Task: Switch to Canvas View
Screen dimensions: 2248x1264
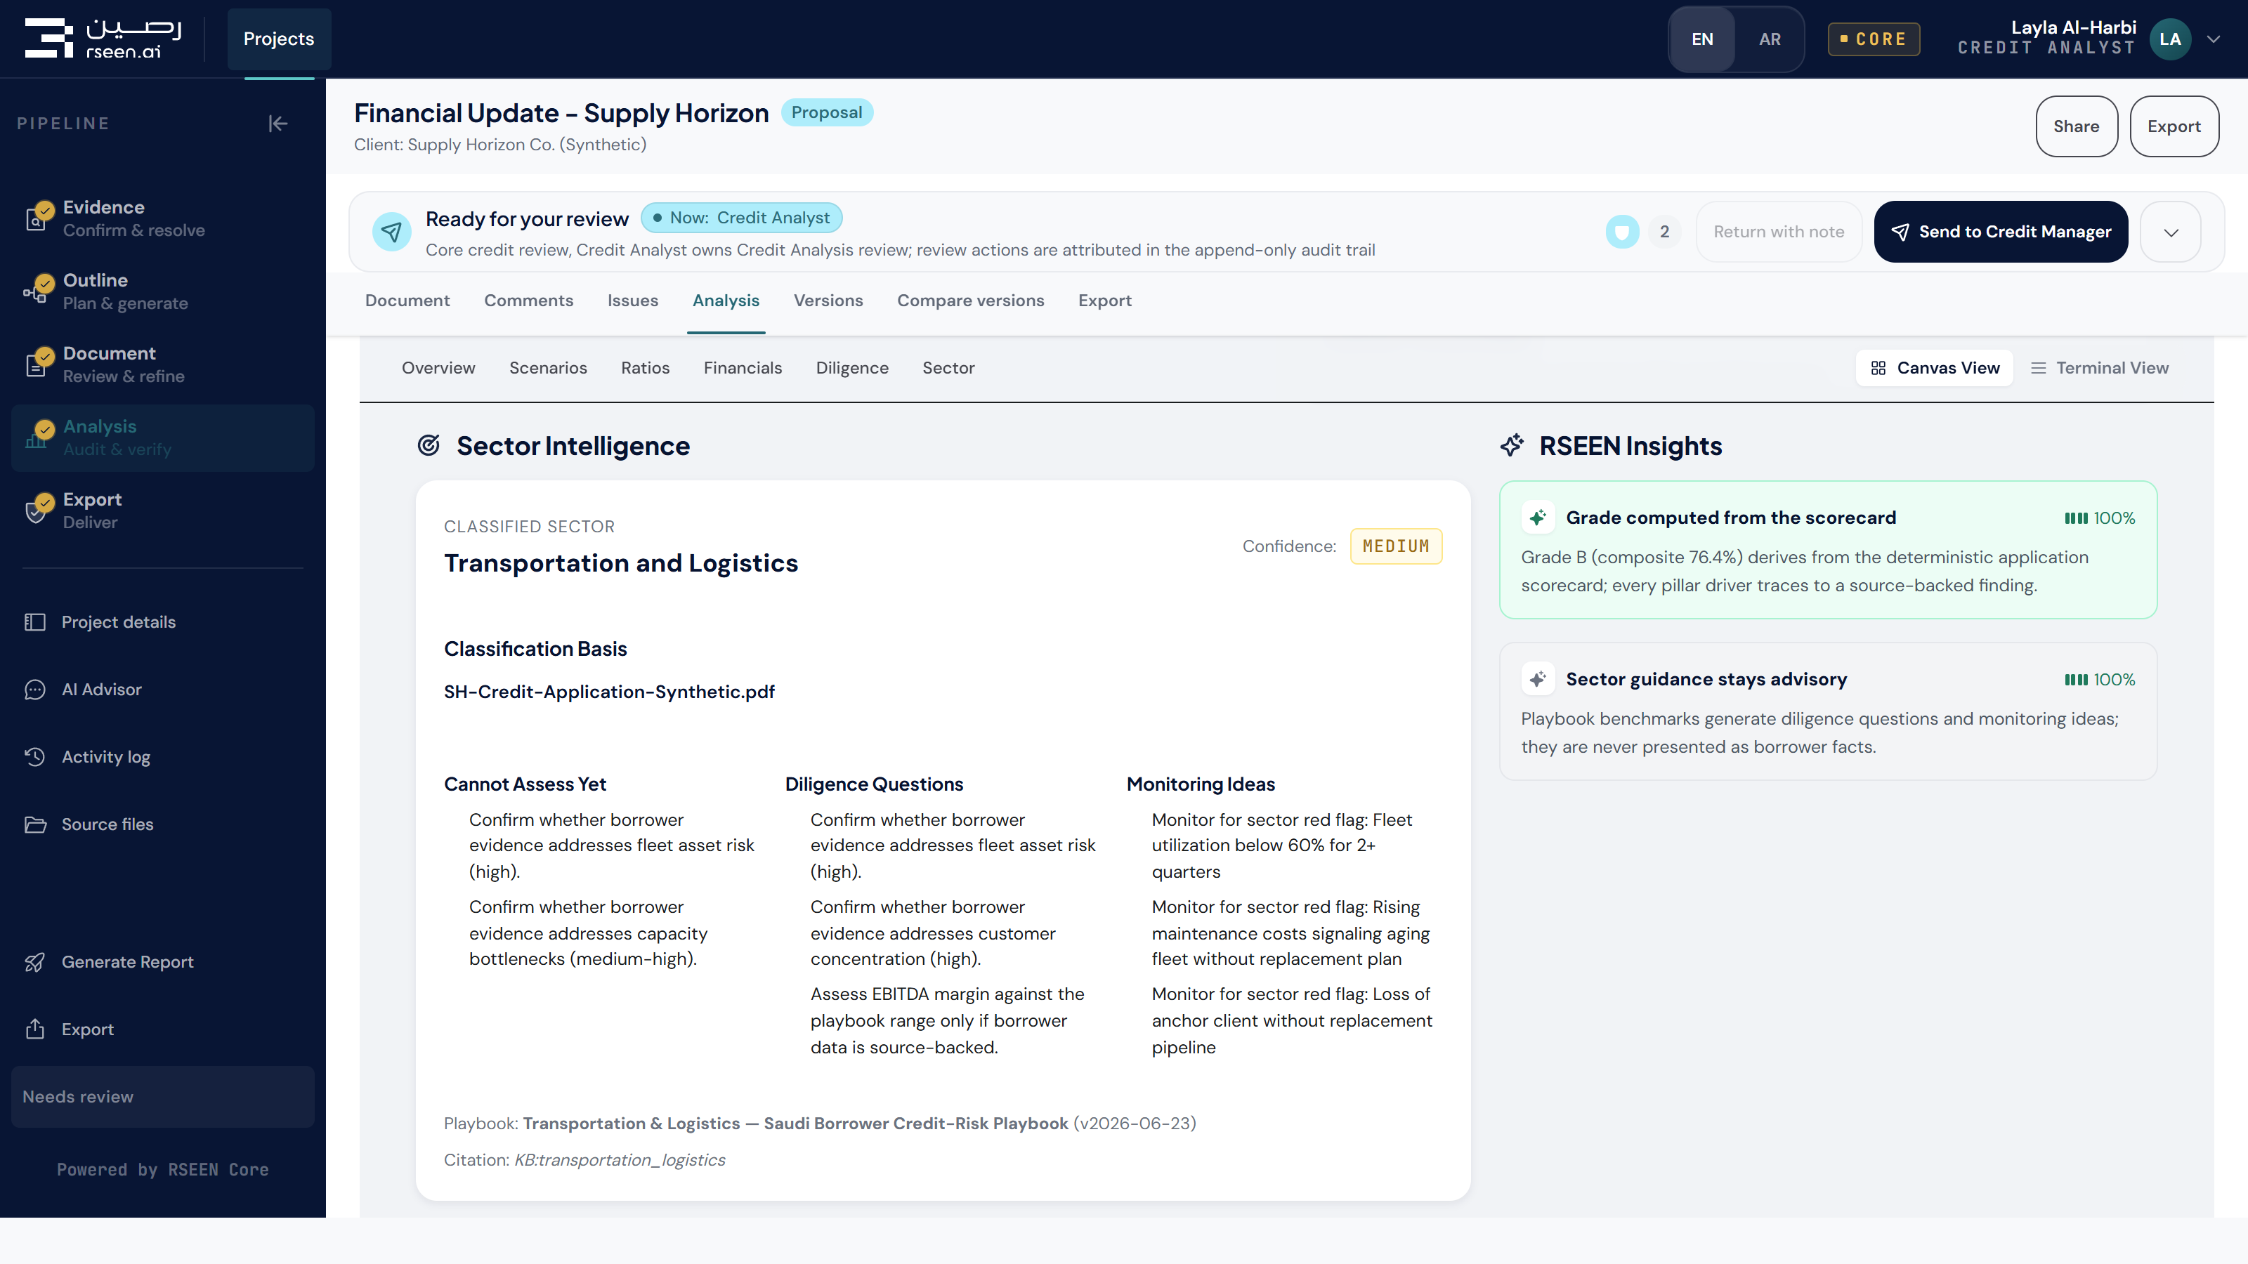Action: [x=1935, y=368]
